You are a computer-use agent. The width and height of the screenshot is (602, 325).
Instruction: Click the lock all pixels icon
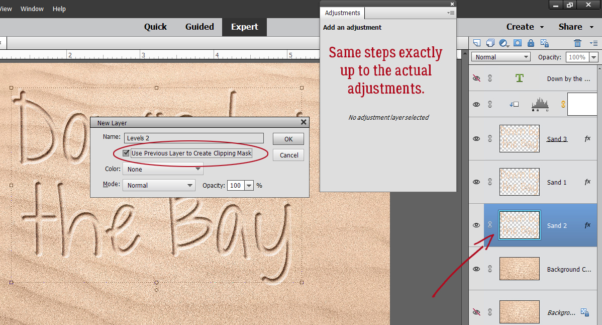[531, 43]
